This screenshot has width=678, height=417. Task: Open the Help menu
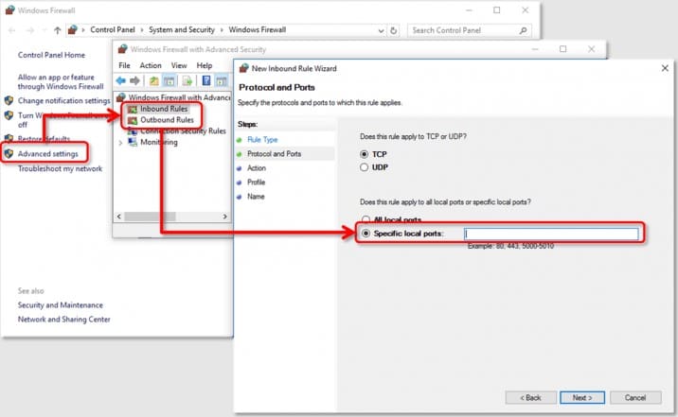tap(205, 65)
